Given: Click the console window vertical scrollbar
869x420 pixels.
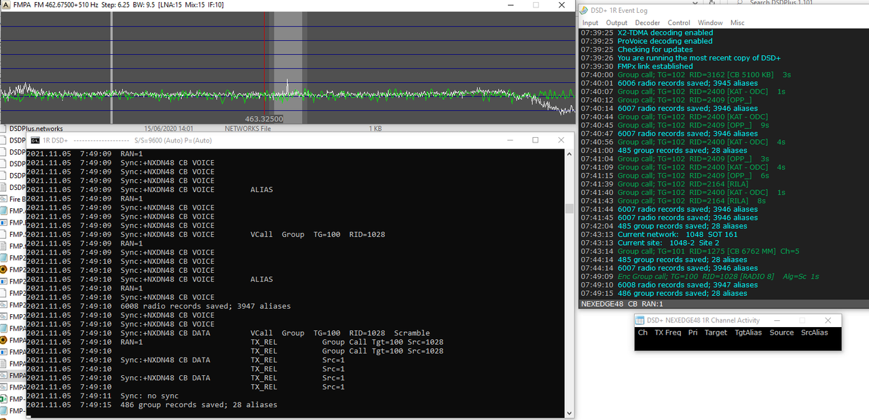Looking at the screenshot, I should [569, 283].
